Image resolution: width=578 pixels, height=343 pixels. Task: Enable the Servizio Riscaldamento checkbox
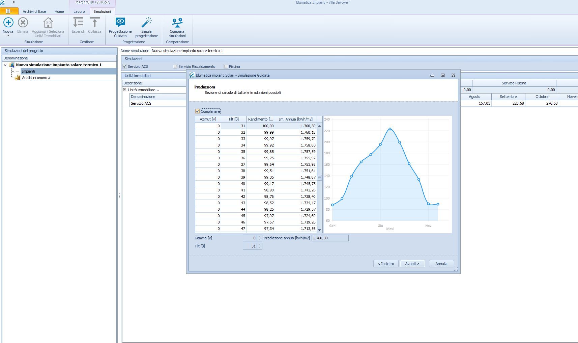click(175, 67)
